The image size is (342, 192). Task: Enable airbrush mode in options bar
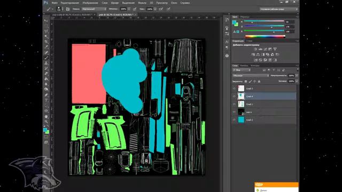coord(161,9)
